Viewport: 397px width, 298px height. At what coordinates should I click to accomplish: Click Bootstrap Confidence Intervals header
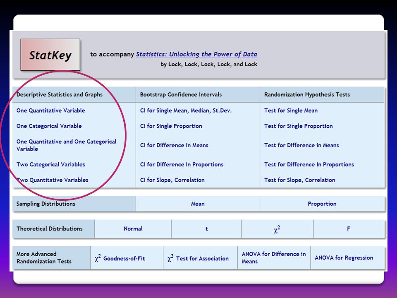coord(181,94)
